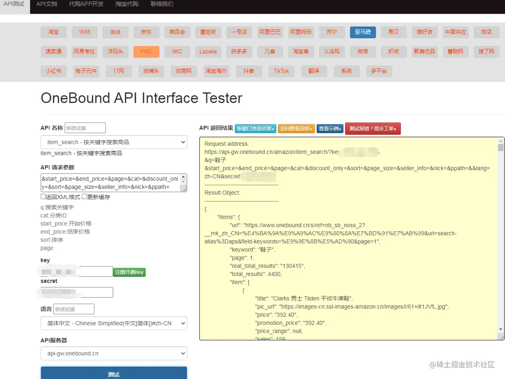The height and width of the screenshot is (379, 505).
Task: Choose the Lazada platform
Action: coord(208,52)
